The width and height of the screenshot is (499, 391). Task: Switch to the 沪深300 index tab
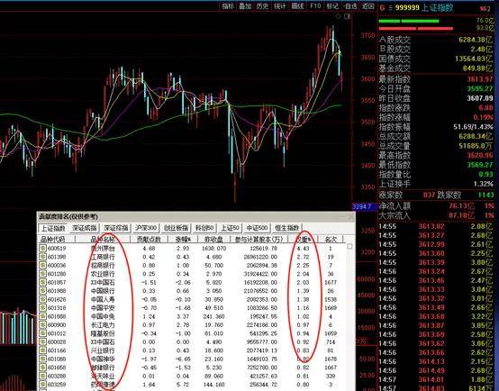146,228
